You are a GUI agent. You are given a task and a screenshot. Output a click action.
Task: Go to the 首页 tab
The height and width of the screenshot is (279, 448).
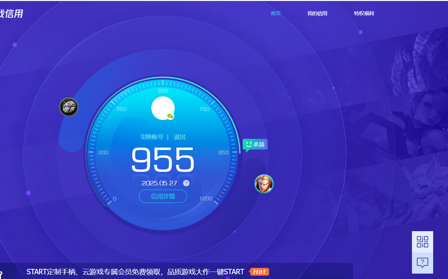pos(275,13)
